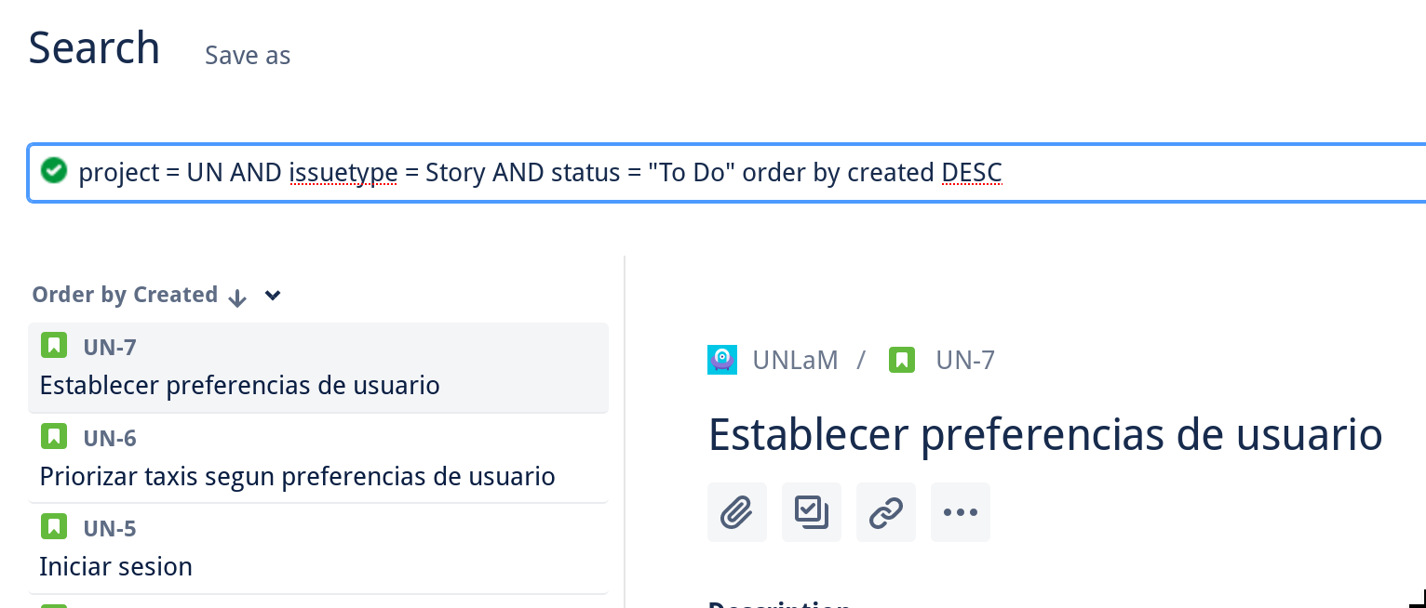Click the create subtask checkbox icon
This screenshot has width=1426, height=608.
tap(811, 512)
